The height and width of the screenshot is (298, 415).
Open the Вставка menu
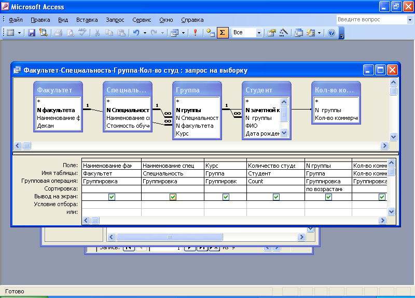[x=87, y=20]
